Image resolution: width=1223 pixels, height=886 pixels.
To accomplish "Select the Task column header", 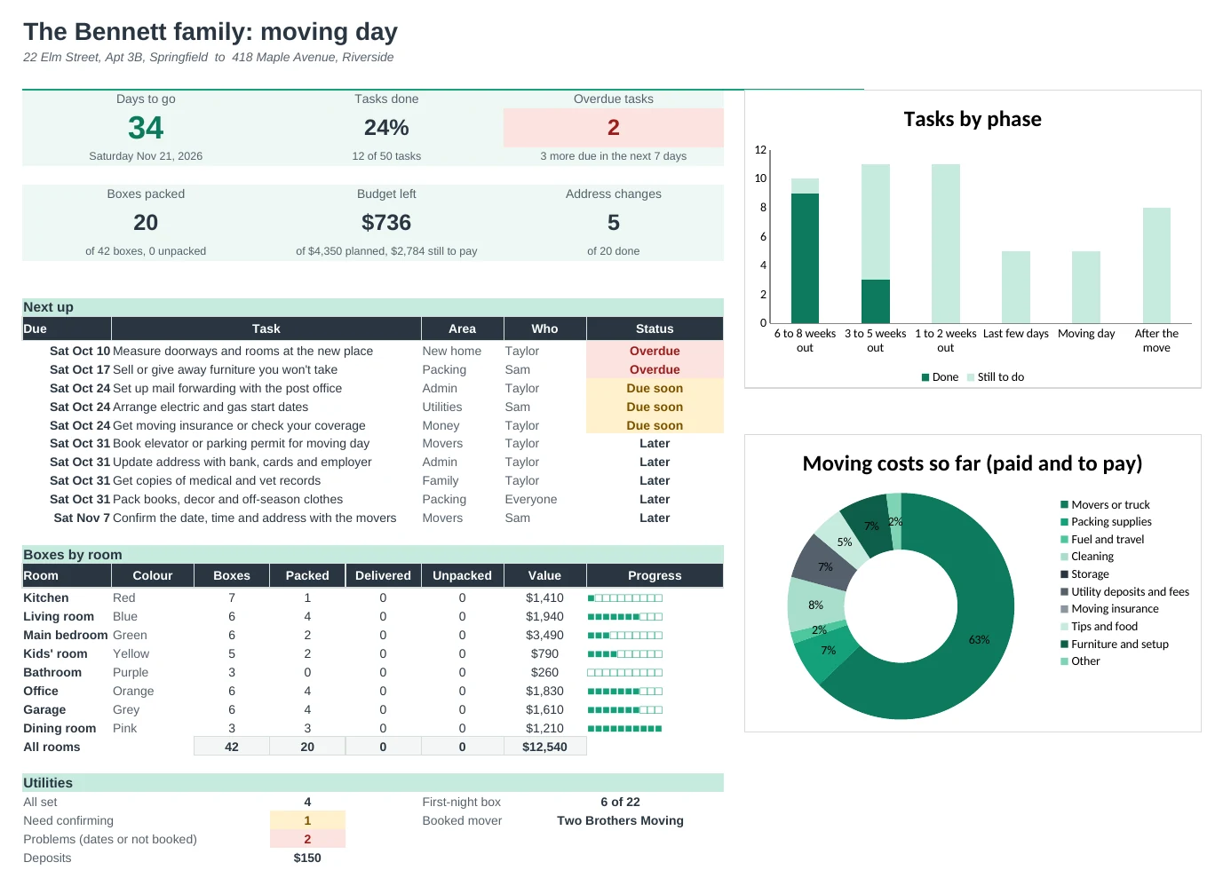I will click(266, 328).
